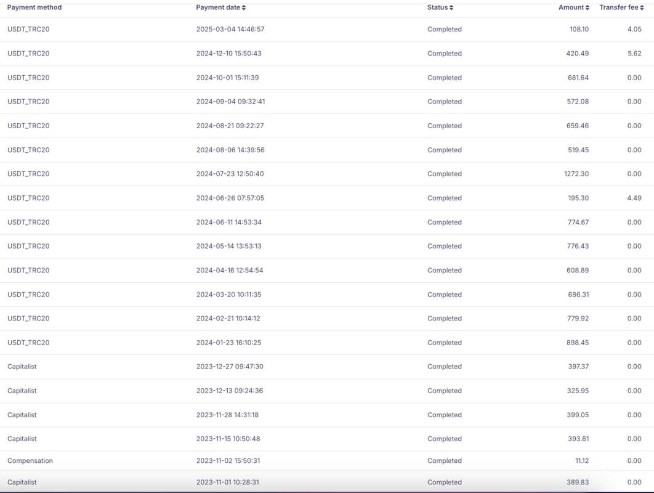Select payment date 2023-11-01 10:28:31

(x=228, y=482)
